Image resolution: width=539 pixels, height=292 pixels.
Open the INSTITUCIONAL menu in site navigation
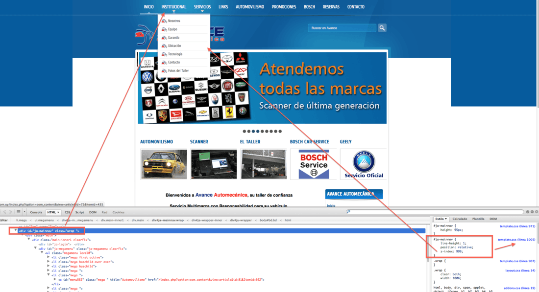173,7
